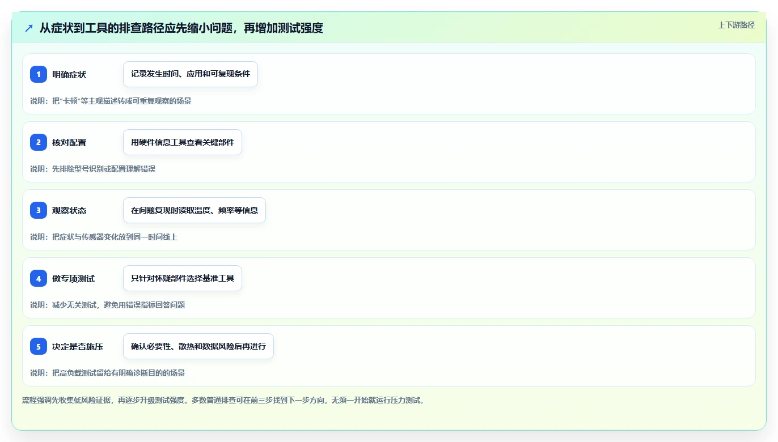Viewport: 778px width, 442px height.
Task: Click the step 3 number badge
Action: (39, 210)
